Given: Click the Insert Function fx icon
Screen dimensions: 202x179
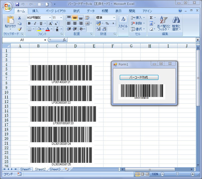Looking at the screenshot, I should [x=65, y=40].
